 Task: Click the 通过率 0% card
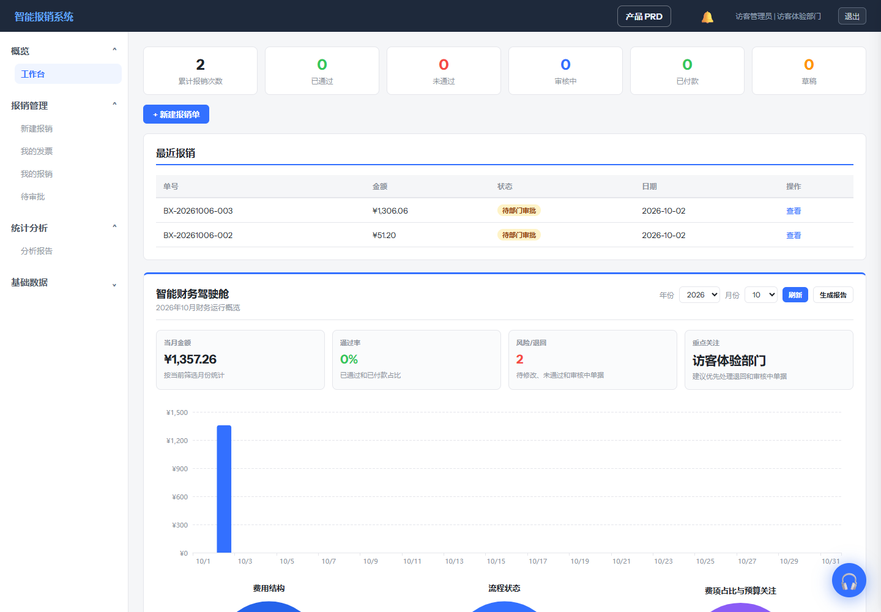[417, 360]
